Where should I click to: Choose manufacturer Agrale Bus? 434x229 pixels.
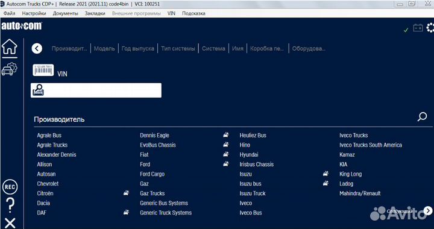49,135
